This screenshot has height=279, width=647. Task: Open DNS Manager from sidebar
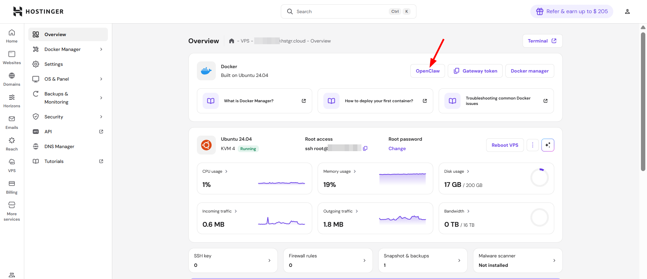(59, 146)
